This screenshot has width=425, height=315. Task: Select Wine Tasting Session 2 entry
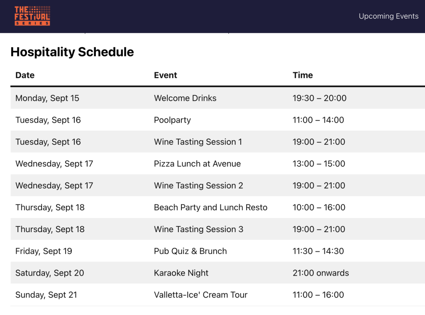click(198, 186)
